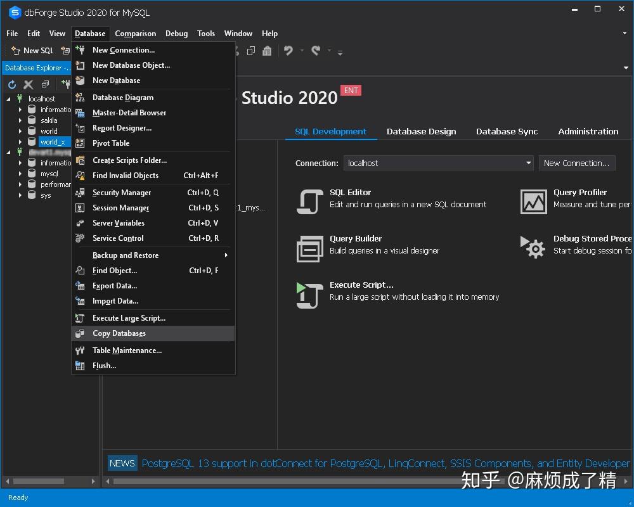Click the Undo toolbar icon
Image resolution: width=634 pixels, height=507 pixels.
(288, 50)
